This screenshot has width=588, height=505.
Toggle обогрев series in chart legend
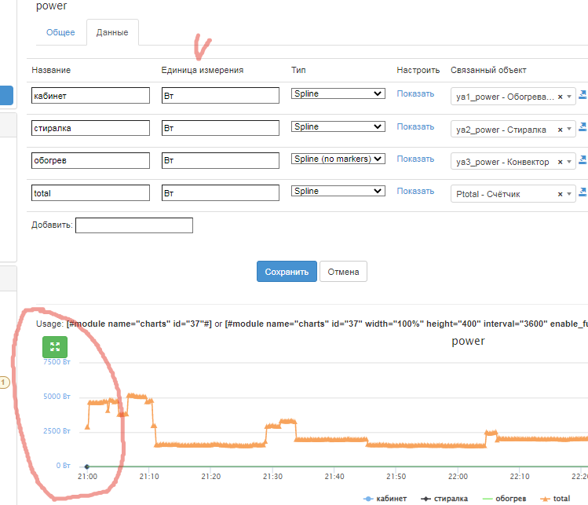tap(504, 499)
